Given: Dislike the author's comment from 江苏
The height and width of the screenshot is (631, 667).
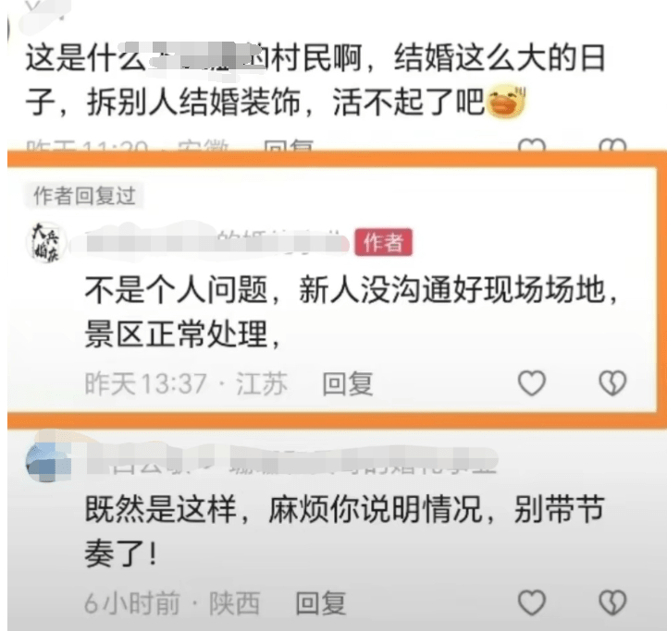Looking at the screenshot, I should point(612,383).
